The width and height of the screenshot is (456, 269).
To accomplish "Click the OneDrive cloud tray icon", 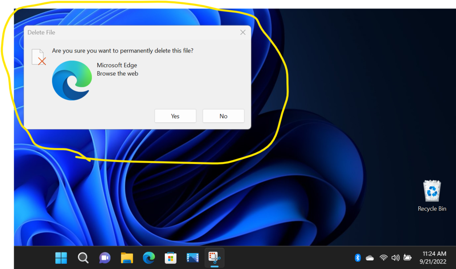I will [370, 258].
